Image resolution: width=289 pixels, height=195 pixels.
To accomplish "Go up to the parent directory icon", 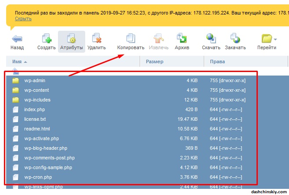I will (x=16, y=71).
